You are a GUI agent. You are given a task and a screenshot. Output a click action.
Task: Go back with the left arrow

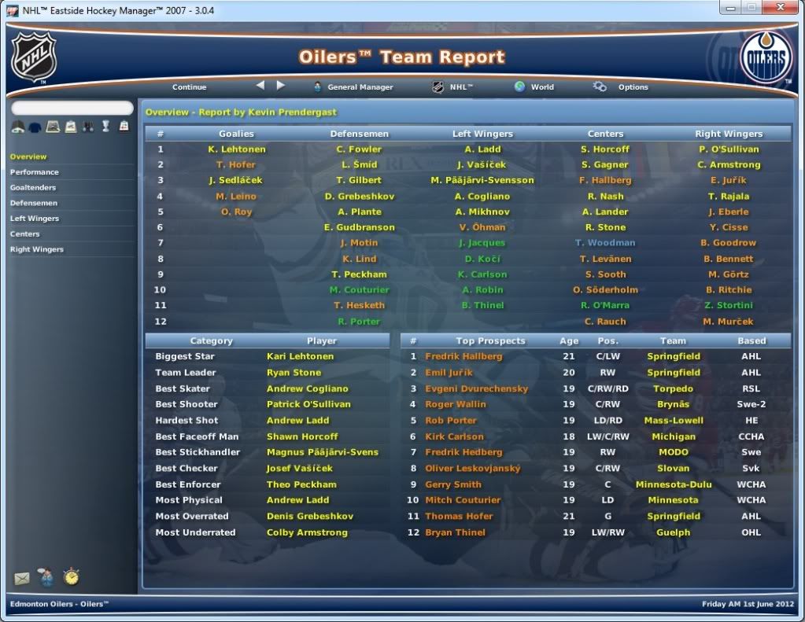click(260, 86)
